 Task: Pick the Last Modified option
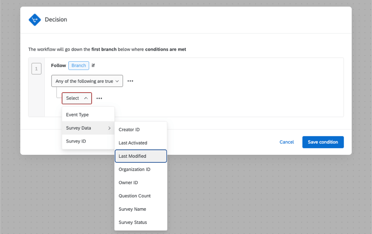[133, 156]
